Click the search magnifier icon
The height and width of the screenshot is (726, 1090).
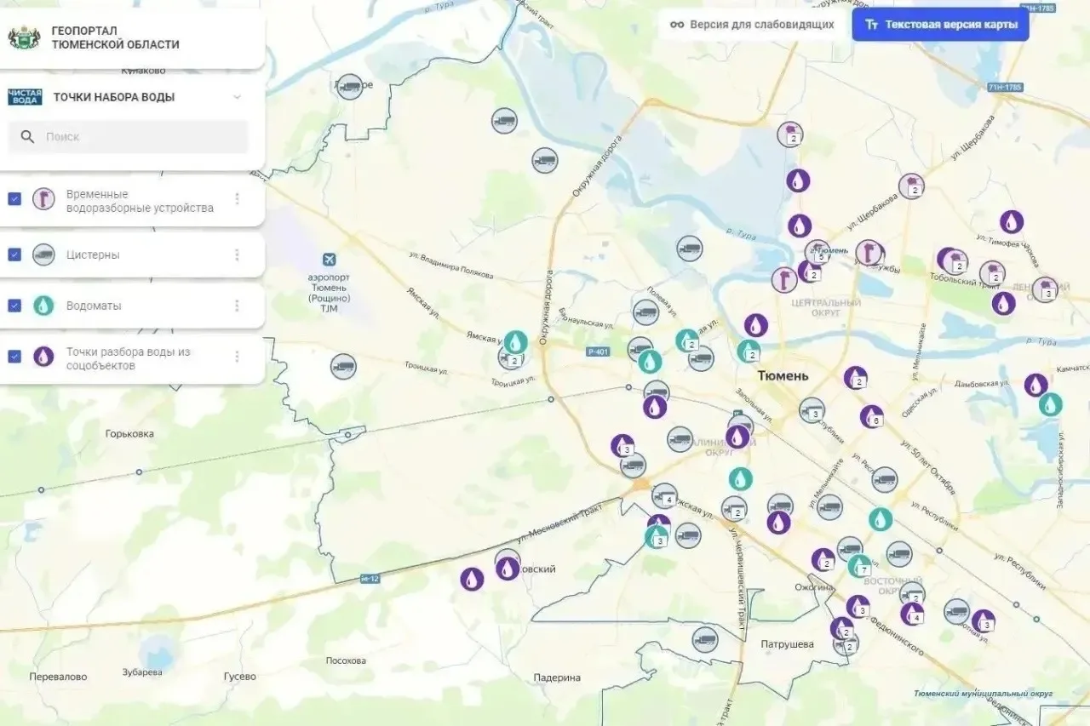(27, 136)
